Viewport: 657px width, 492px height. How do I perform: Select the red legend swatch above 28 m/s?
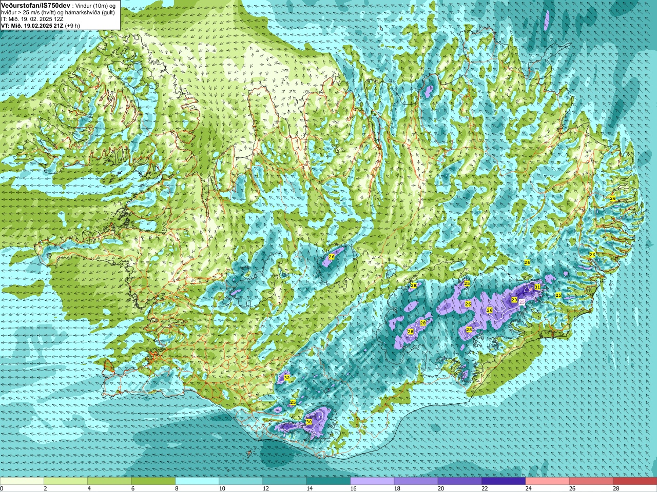tap(634, 481)
